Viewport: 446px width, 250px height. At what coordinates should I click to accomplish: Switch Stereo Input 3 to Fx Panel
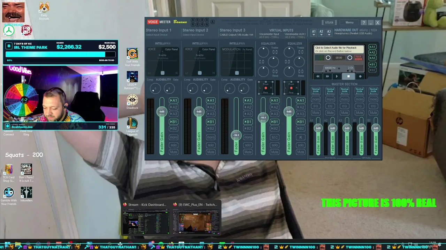coord(247,49)
